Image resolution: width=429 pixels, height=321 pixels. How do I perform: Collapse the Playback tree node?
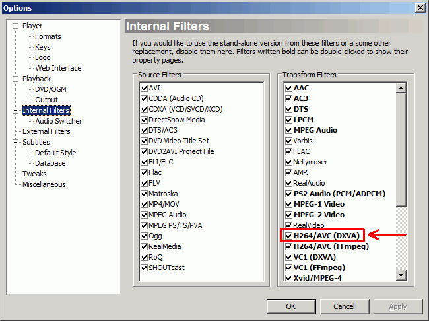click(x=16, y=79)
